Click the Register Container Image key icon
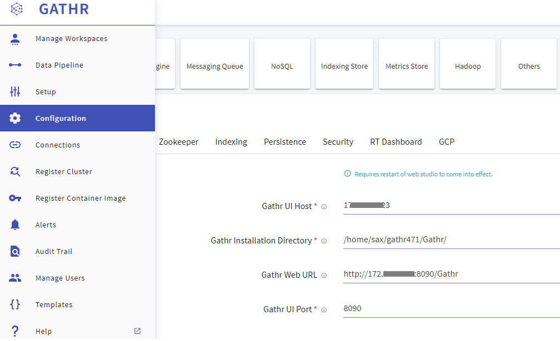Image resolution: width=560 pixels, height=341 pixels. click(x=15, y=198)
